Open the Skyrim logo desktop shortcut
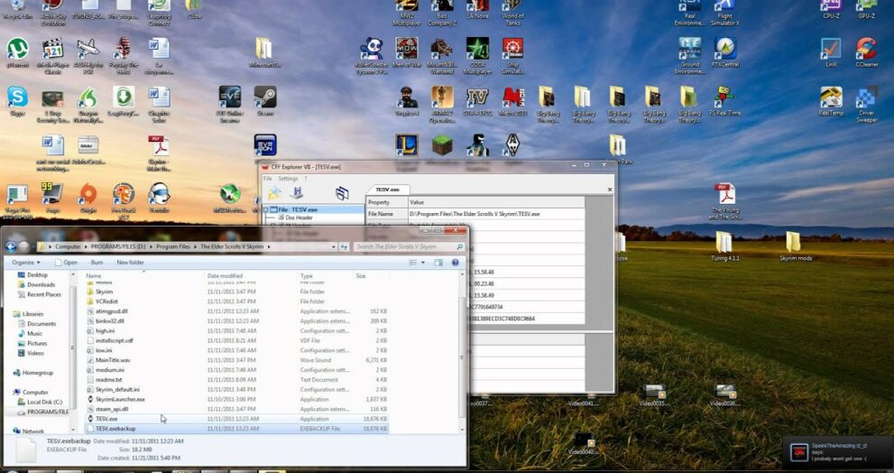 512,145
